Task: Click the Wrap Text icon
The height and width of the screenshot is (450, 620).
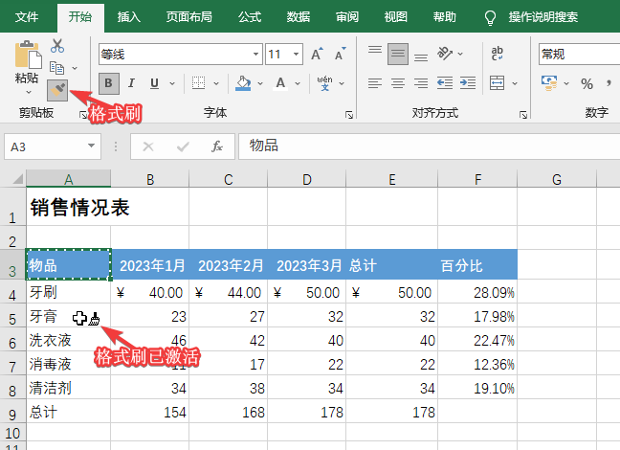Action: click(x=497, y=54)
